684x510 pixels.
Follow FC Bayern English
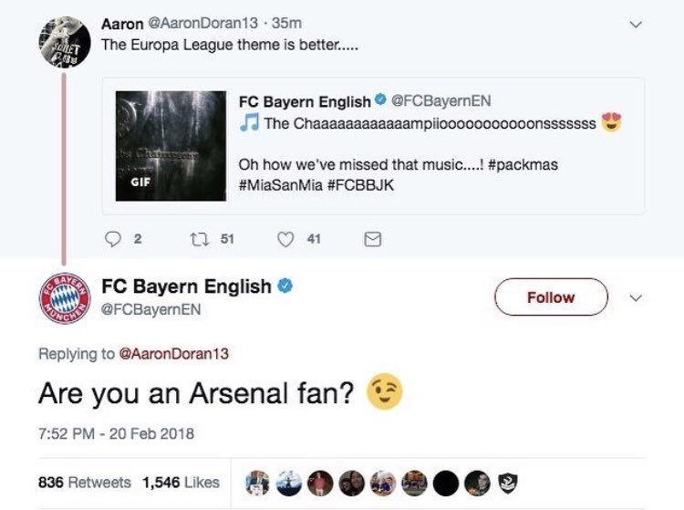coord(551,297)
